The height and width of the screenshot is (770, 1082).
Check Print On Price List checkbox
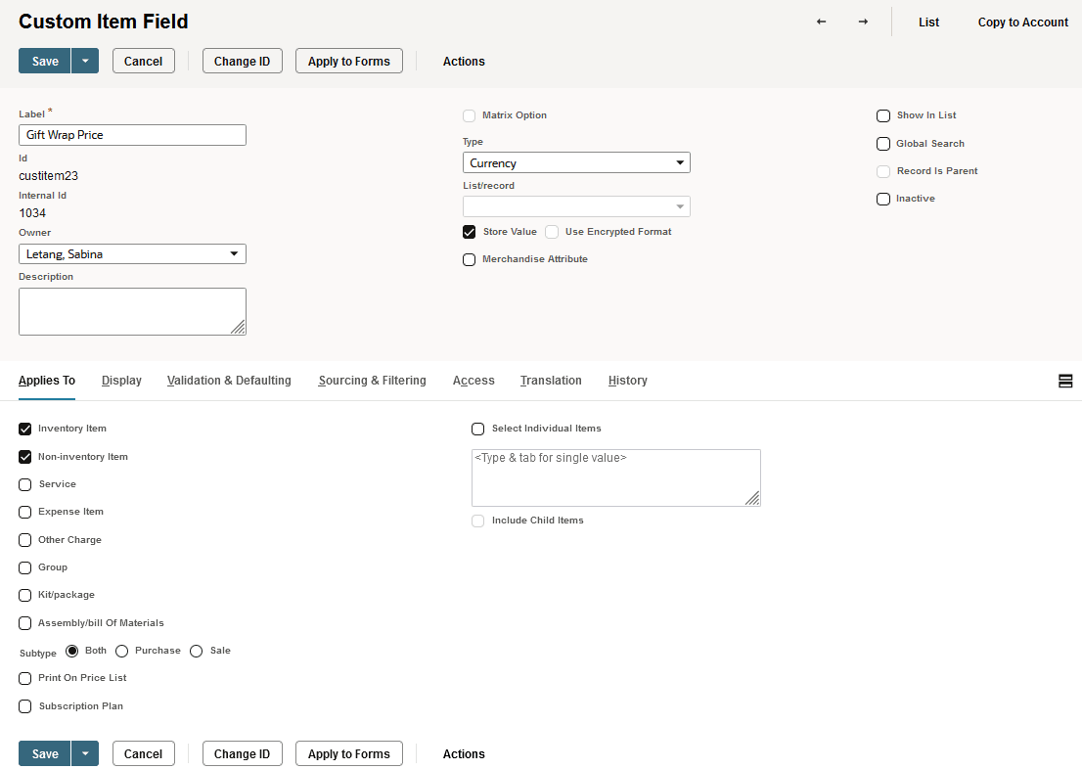click(24, 678)
